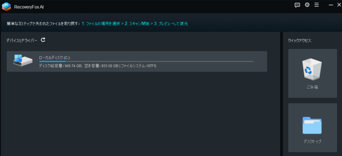
Task: Select the ローカルディスク (C:) drive name
Action: [54, 58]
